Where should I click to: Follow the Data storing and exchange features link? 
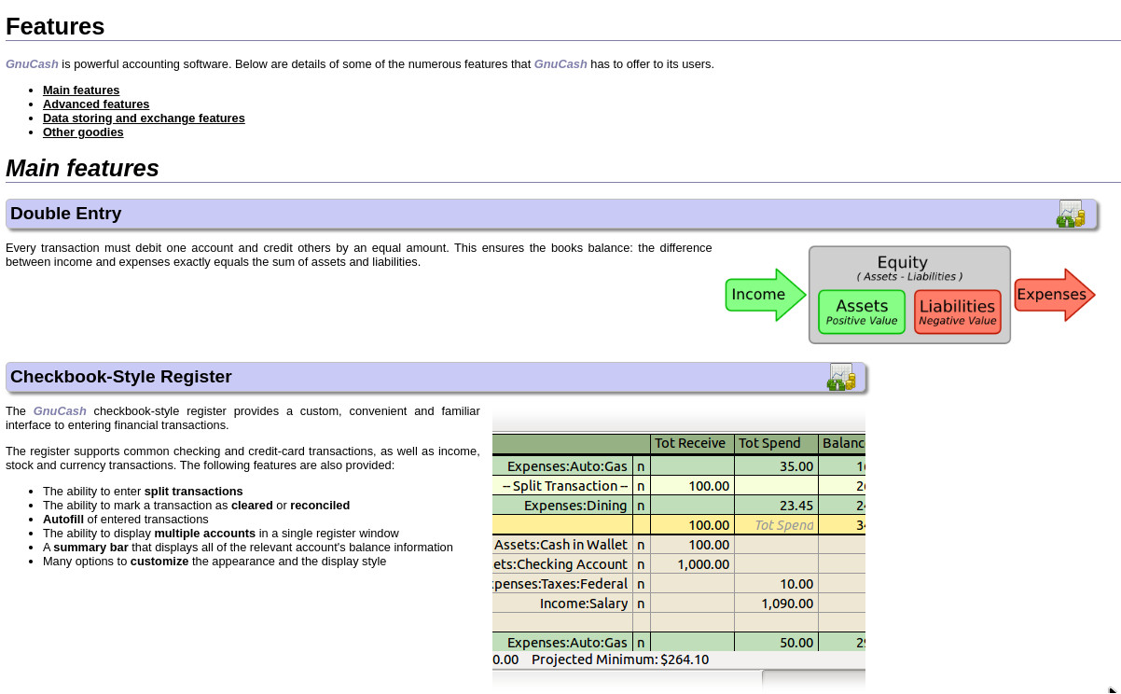[x=144, y=118]
